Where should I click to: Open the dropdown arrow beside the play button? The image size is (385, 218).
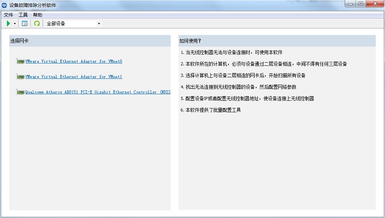pyautogui.click(x=15, y=23)
